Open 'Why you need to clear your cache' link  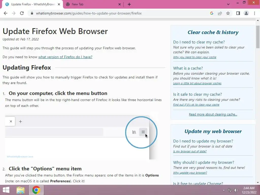click(x=195, y=57)
